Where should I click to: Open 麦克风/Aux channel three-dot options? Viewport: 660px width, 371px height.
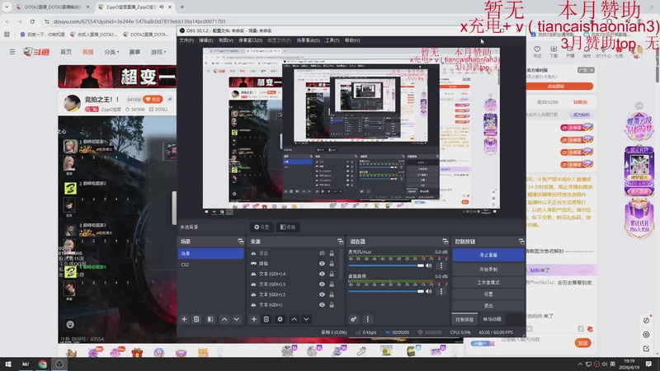pyautogui.click(x=441, y=265)
